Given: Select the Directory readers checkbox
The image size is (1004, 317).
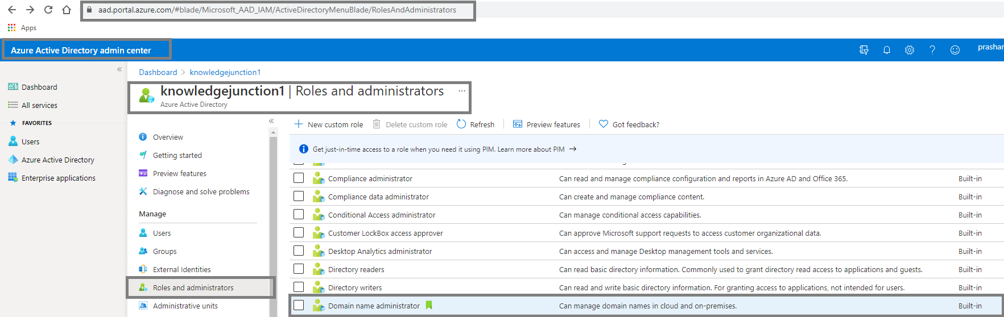Looking at the screenshot, I should click(299, 269).
